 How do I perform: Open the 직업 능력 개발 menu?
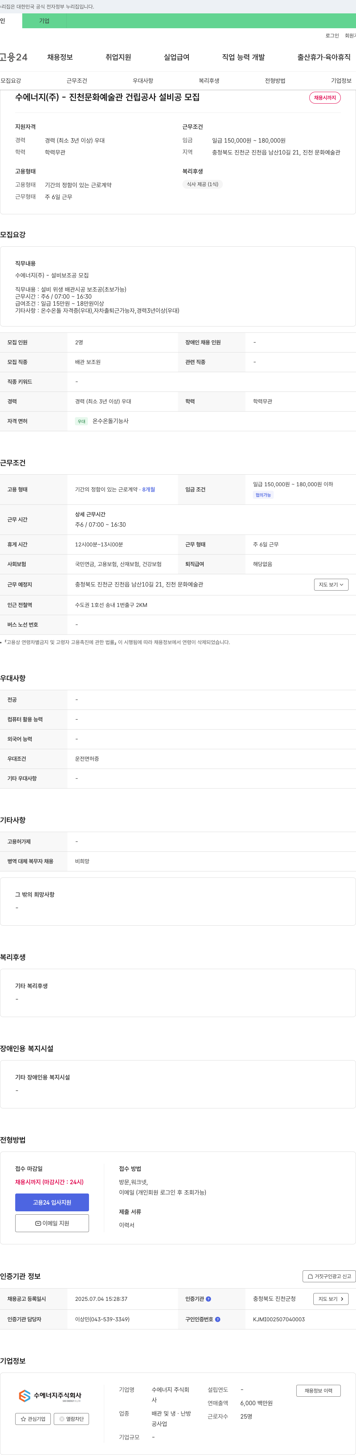pos(243,57)
